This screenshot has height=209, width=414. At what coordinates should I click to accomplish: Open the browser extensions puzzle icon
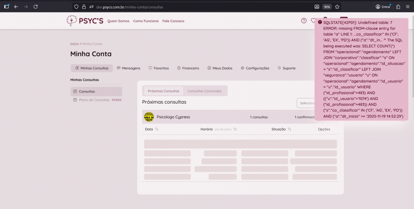click(398, 7)
